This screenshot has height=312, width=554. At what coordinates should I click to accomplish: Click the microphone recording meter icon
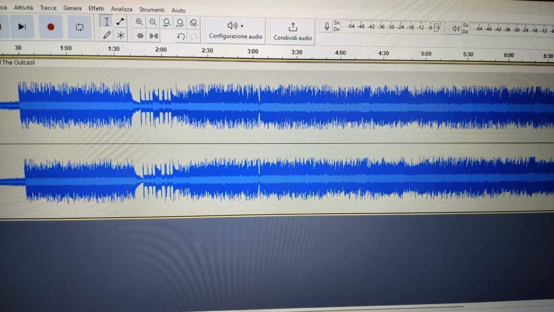tap(327, 26)
